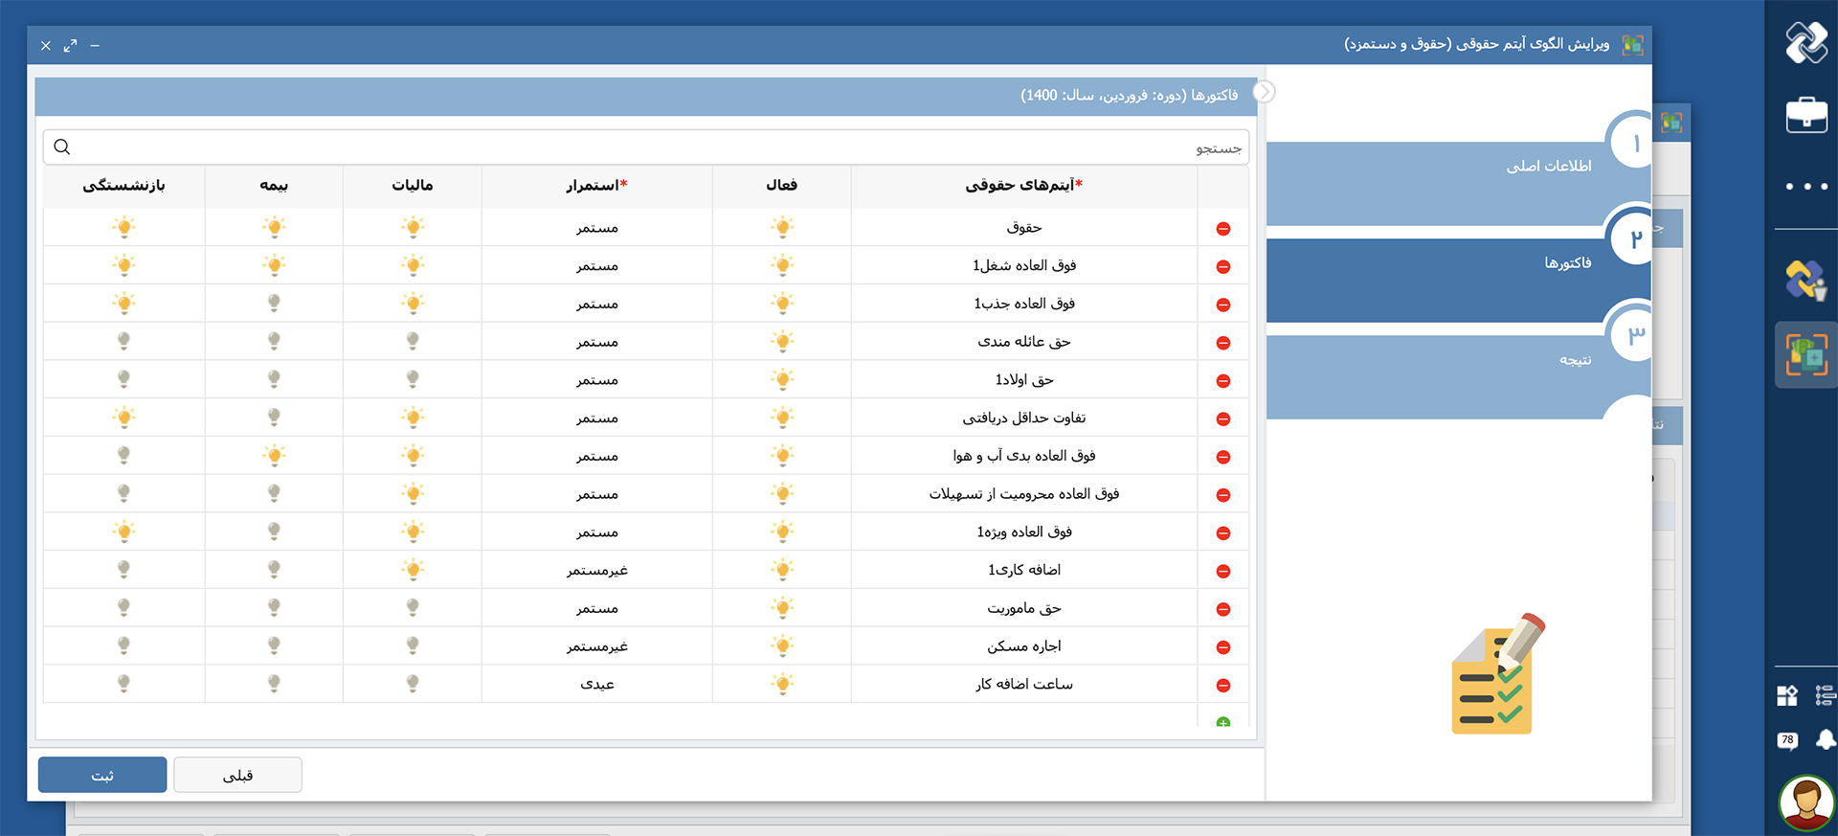Open the bell notifications icon

pyautogui.click(x=1826, y=739)
